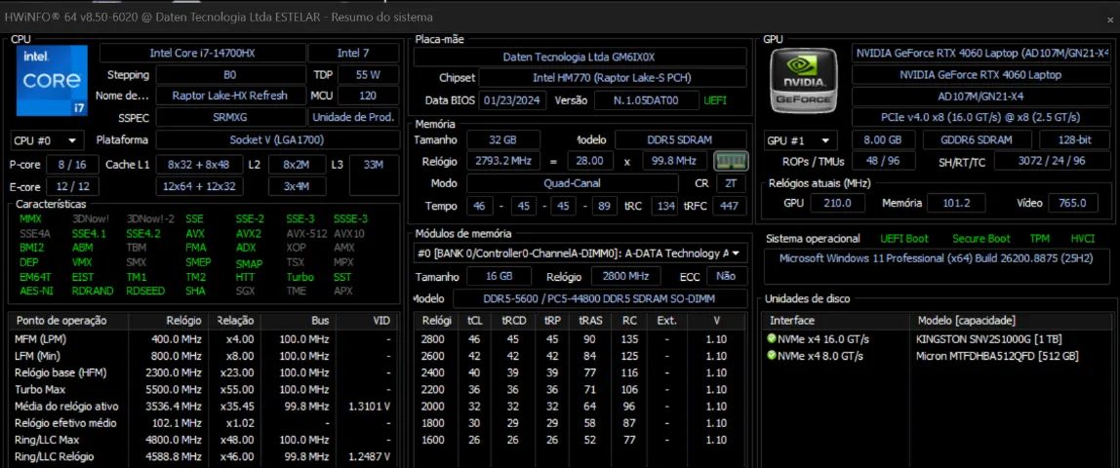Image resolution: width=1120 pixels, height=468 pixels.
Task: Click the P-core 8 / 16 value
Action: coord(72,165)
